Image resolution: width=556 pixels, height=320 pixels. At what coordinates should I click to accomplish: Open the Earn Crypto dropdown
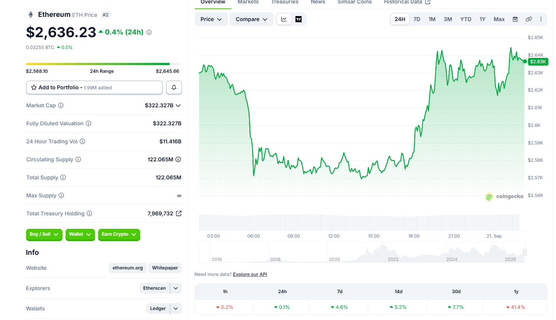[119, 235]
